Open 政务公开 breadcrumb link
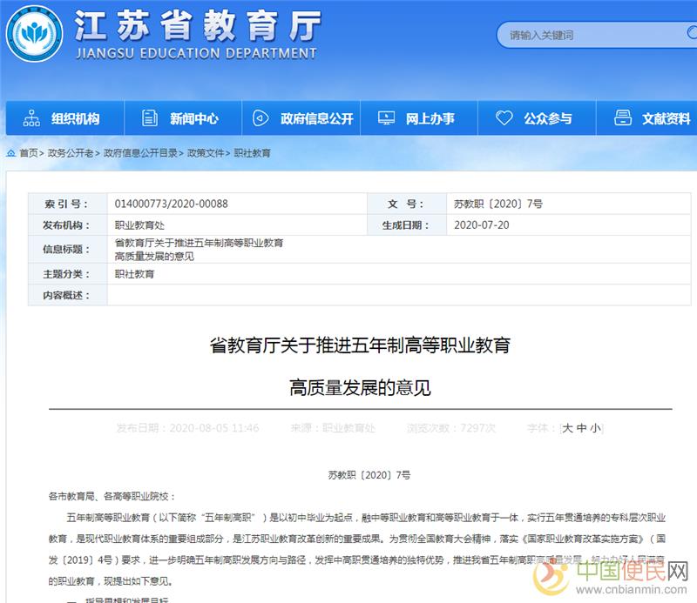Viewport: 697px width, 603px height. click(x=68, y=153)
